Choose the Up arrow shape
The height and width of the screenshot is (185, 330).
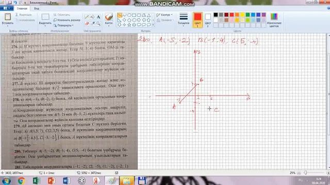pos(149,20)
